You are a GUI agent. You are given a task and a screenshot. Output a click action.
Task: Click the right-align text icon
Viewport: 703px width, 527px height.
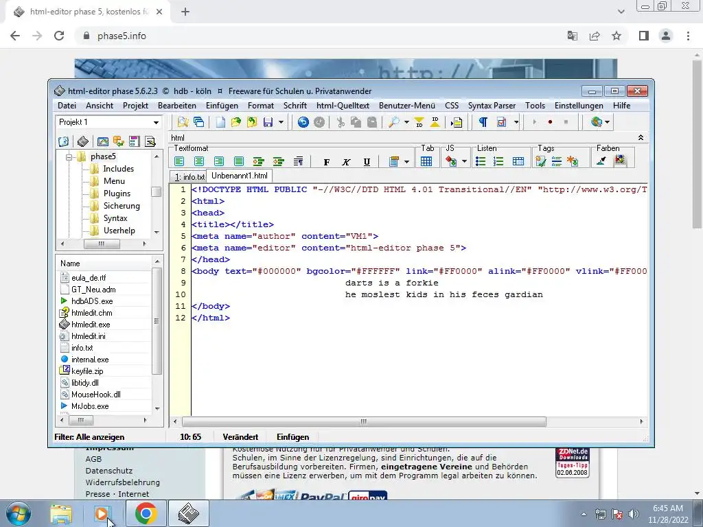click(x=219, y=161)
